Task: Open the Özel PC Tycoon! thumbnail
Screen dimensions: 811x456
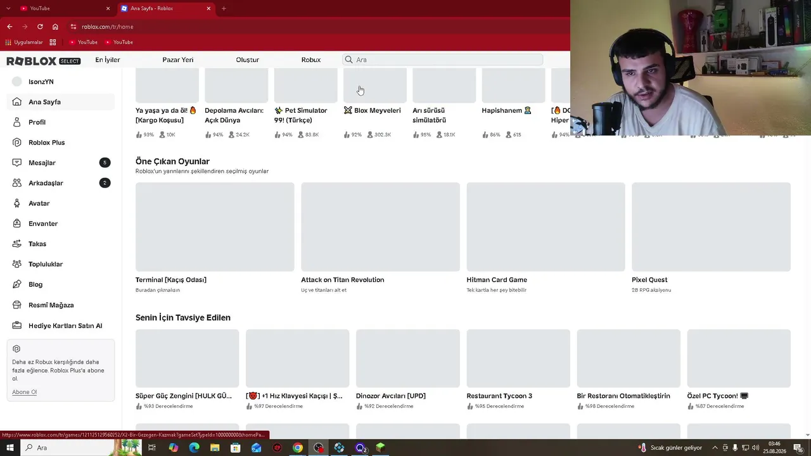Action: [x=739, y=358]
